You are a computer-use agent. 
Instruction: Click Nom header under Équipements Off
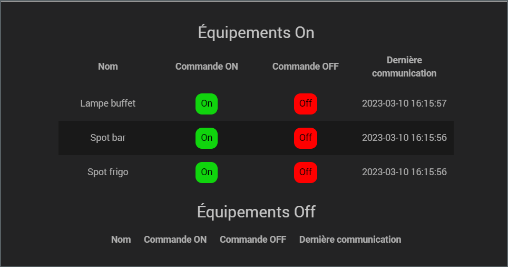(x=121, y=240)
